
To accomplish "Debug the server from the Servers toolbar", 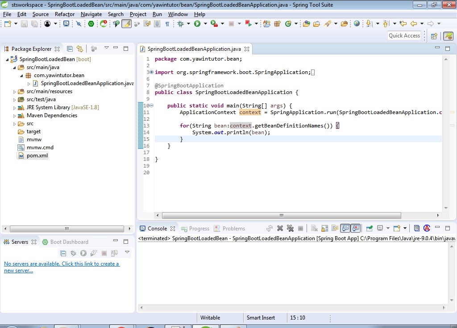I will point(73,253).
